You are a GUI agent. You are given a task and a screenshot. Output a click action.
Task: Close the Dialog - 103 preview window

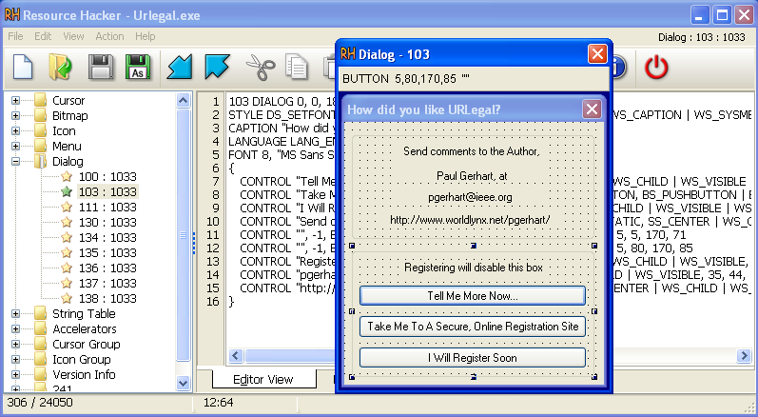click(597, 53)
